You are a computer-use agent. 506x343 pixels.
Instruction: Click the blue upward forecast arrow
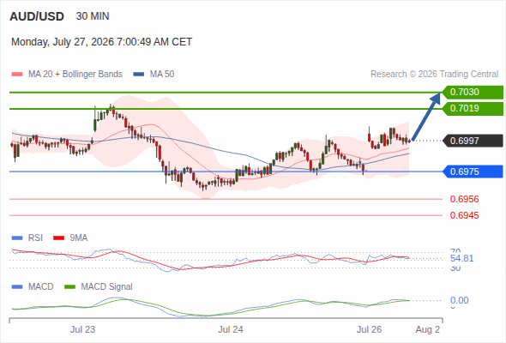click(426, 117)
